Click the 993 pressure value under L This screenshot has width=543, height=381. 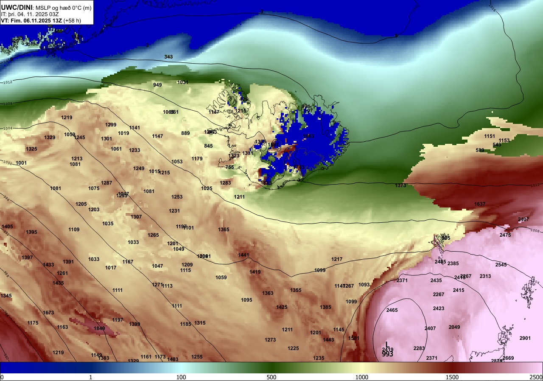pos(387,353)
